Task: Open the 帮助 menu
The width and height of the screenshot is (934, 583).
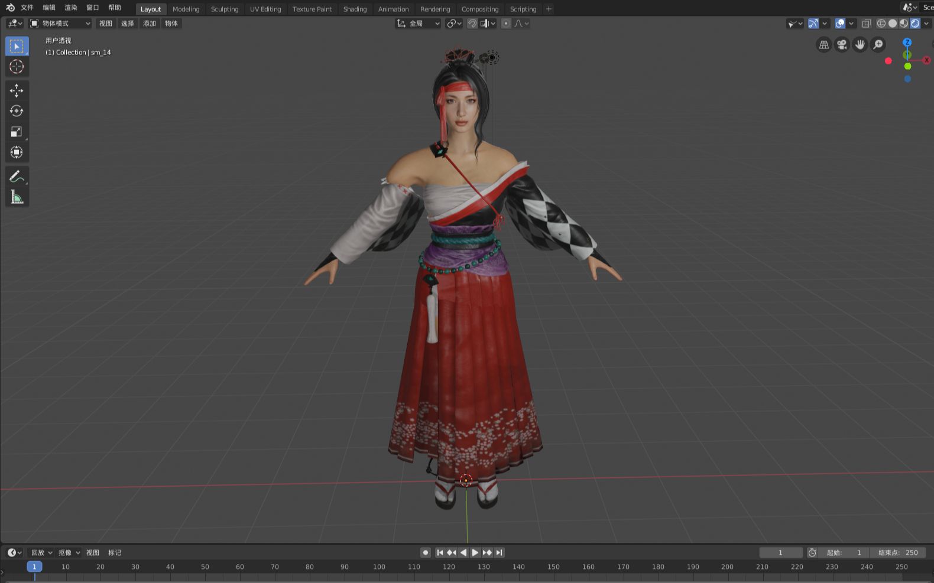Action: (x=115, y=8)
